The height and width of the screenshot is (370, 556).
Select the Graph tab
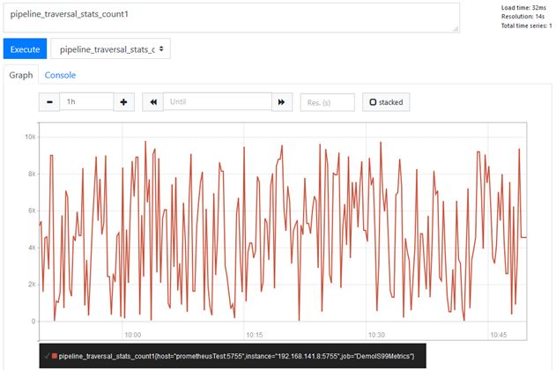tap(21, 75)
